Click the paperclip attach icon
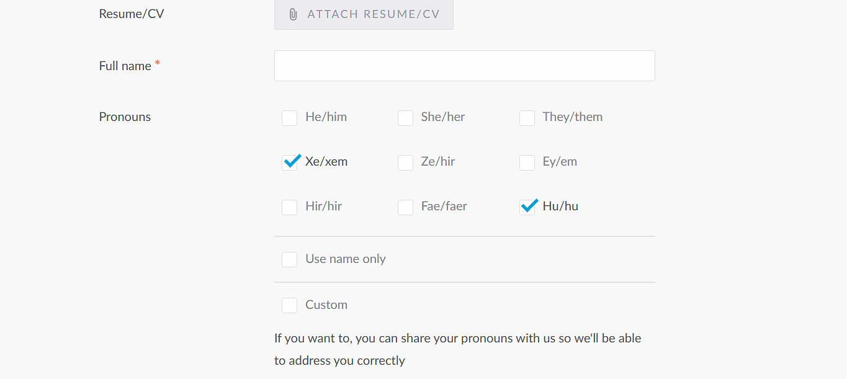847x379 pixels. point(293,14)
